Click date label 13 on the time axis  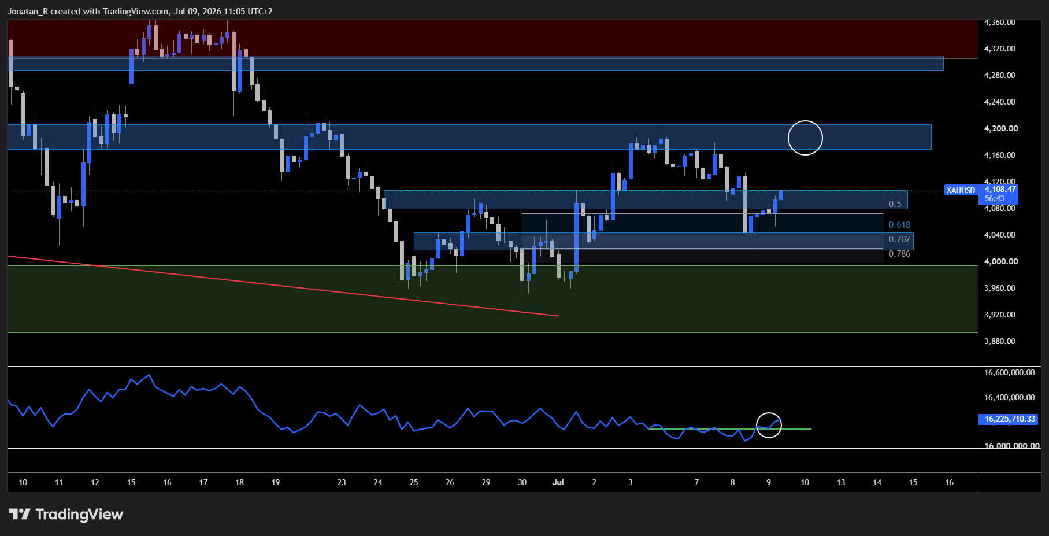[x=841, y=482]
